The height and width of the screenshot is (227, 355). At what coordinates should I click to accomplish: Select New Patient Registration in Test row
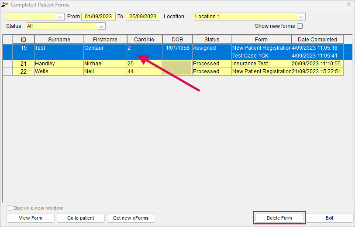click(261, 48)
